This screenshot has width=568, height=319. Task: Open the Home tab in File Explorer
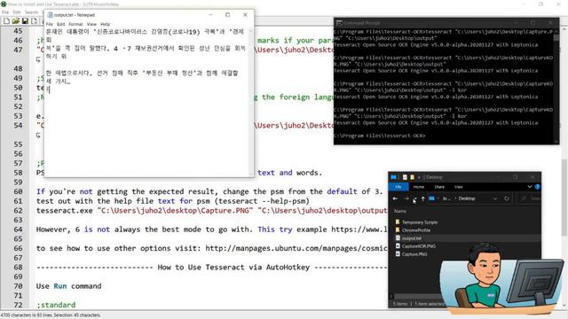click(x=419, y=187)
